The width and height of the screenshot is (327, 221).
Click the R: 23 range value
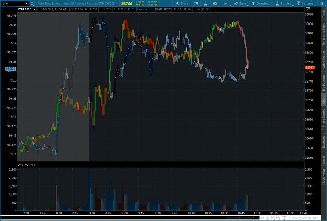coord(131,9)
